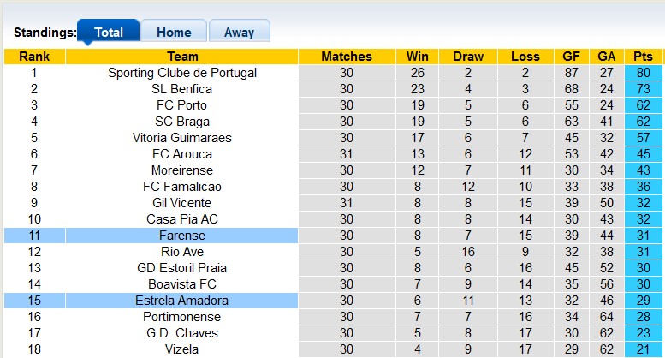Image resolution: width=665 pixels, height=358 pixels.
Task: Select the highlighted Farense row
Action: [182, 236]
